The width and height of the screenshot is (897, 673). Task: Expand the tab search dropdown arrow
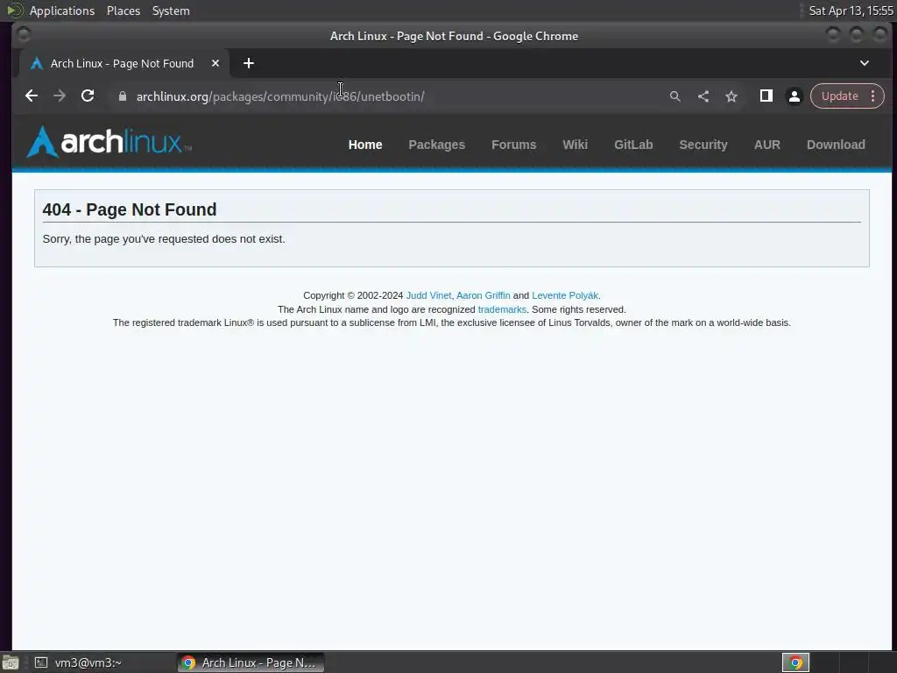click(x=865, y=63)
